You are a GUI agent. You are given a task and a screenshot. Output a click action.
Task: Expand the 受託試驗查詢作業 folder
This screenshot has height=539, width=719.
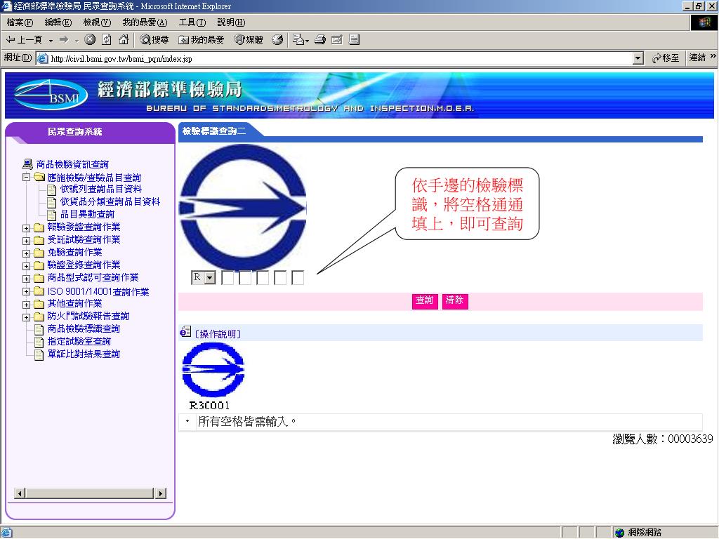point(26,241)
